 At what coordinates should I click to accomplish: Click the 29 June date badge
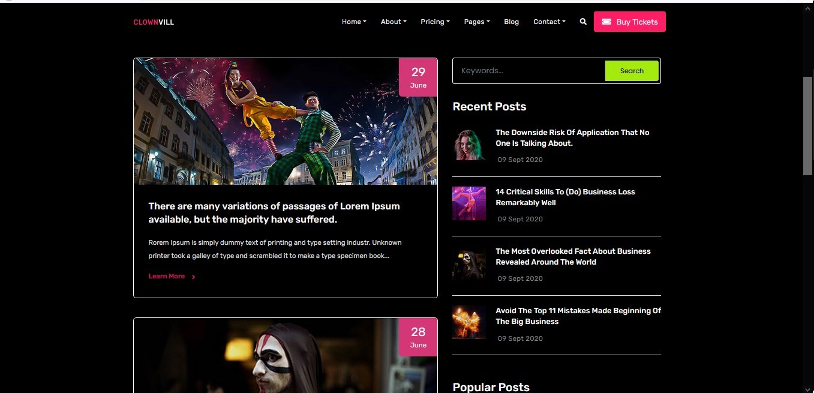pos(418,77)
